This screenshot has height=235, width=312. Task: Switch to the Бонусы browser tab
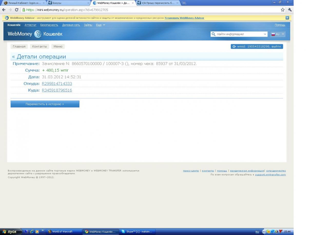tap(68, 3)
